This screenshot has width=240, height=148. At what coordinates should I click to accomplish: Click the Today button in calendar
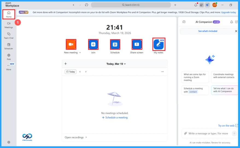[x=71, y=72]
